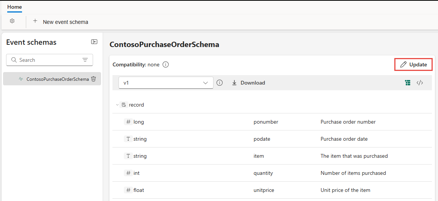Click the hash icon next to long
Image resolution: width=438 pixels, height=201 pixels.
click(x=128, y=122)
